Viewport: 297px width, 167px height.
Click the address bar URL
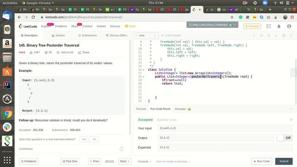pyautogui.click(x=84, y=17)
